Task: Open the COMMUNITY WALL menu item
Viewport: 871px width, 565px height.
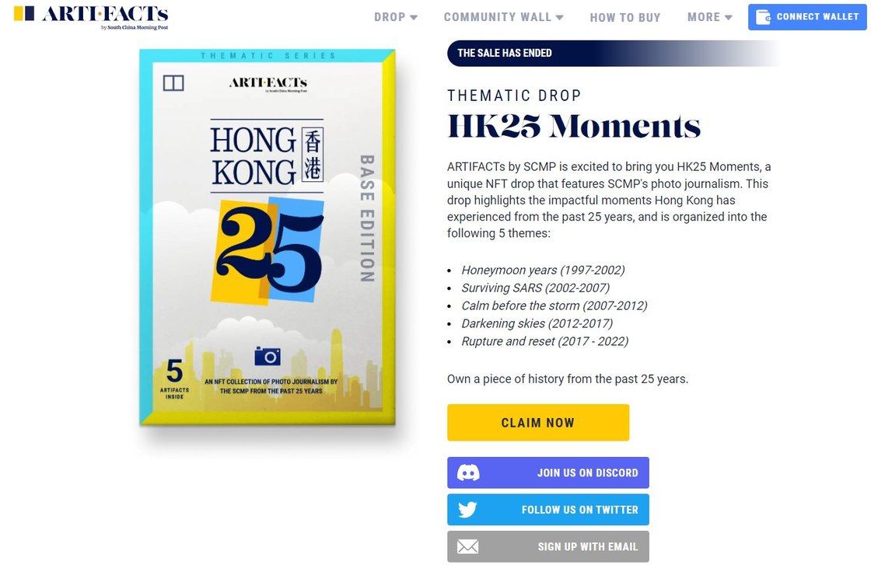Action: pyautogui.click(x=498, y=17)
